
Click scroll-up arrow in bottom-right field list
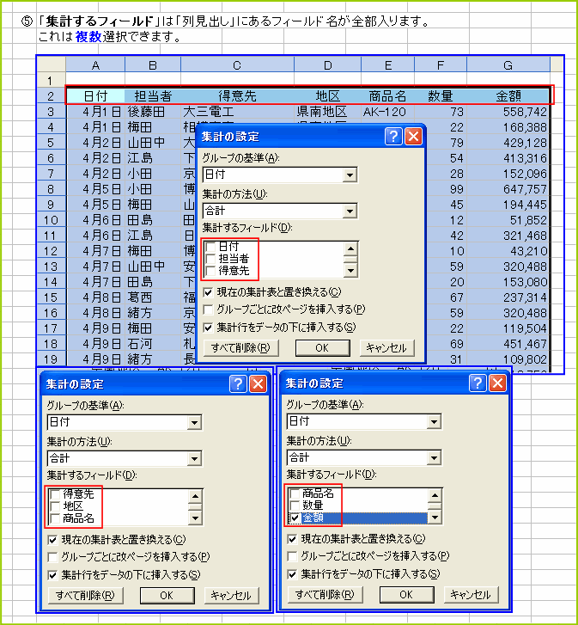click(435, 496)
